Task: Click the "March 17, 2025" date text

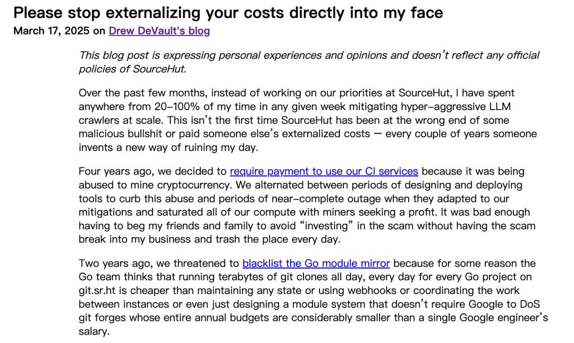Action: (x=52, y=31)
